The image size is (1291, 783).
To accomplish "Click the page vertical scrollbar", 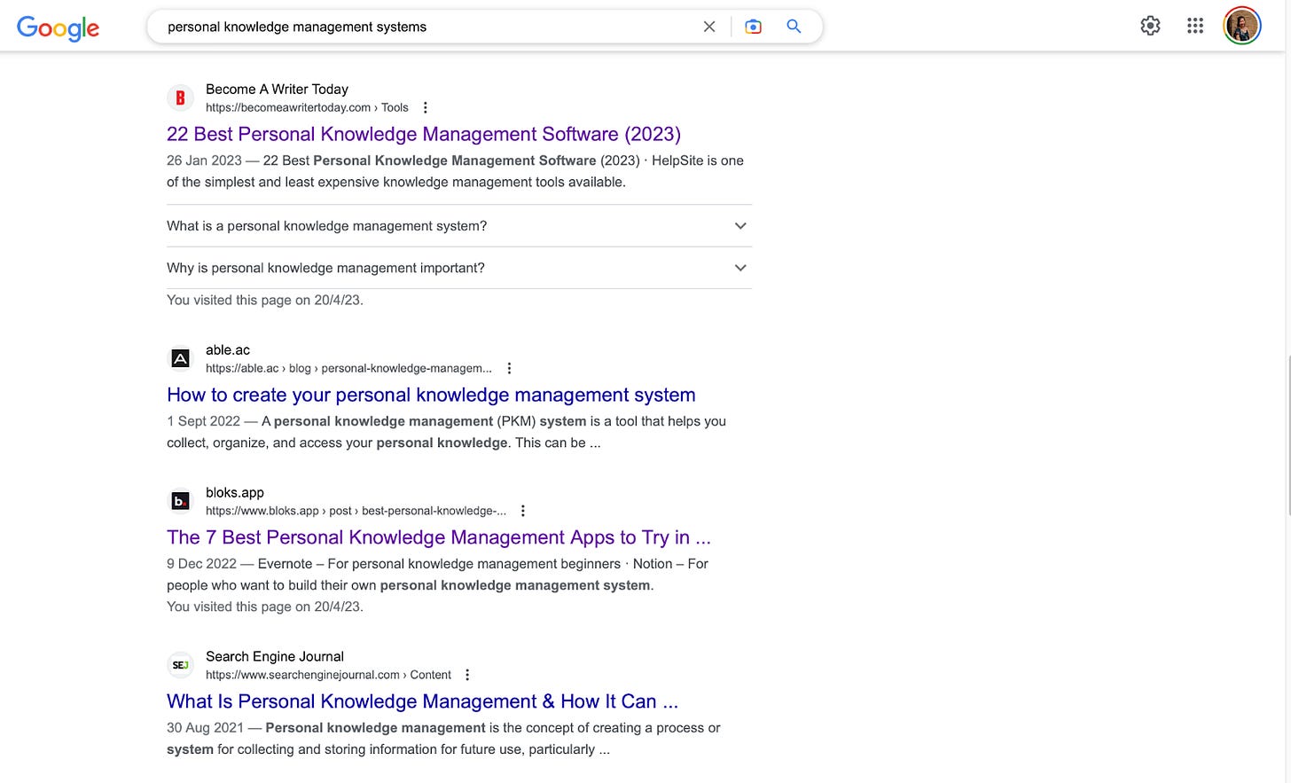I will pyautogui.click(x=1287, y=435).
